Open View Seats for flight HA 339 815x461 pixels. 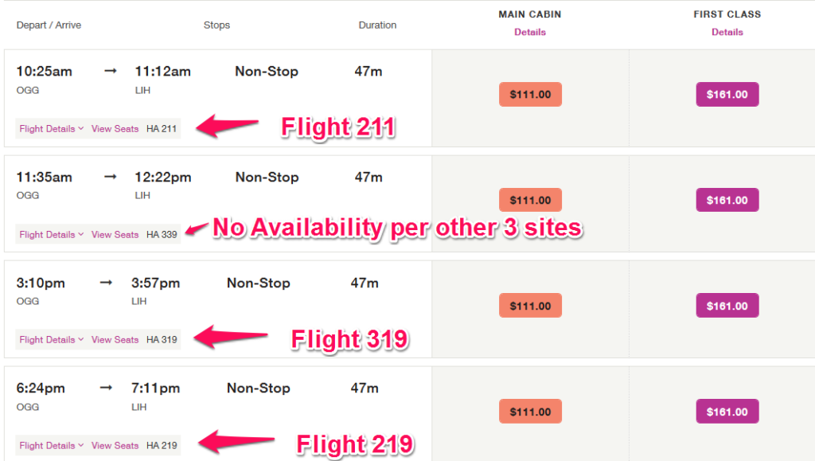pyautogui.click(x=115, y=234)
